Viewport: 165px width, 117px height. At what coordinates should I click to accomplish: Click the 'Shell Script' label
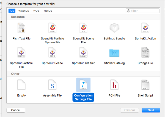point(145,95)
